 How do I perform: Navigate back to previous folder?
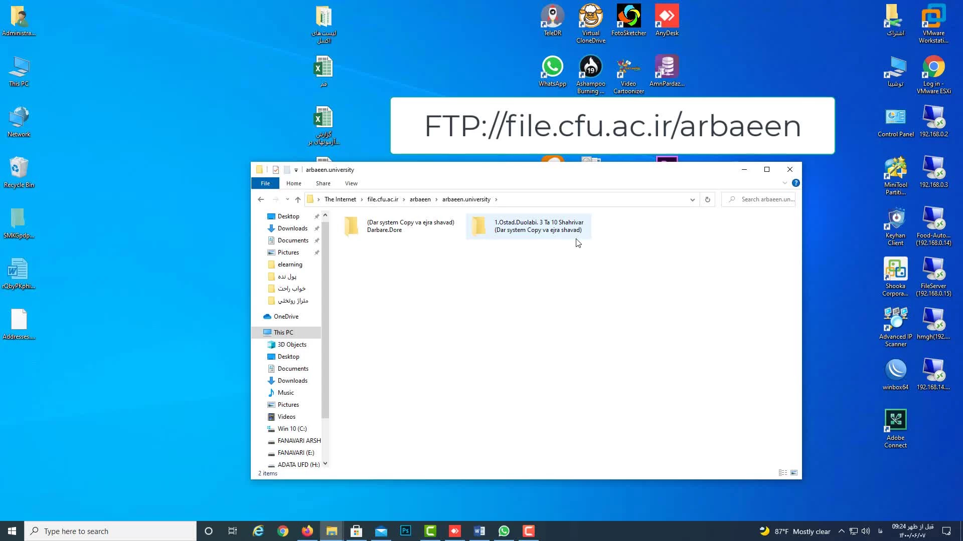(x=261, y=199)
